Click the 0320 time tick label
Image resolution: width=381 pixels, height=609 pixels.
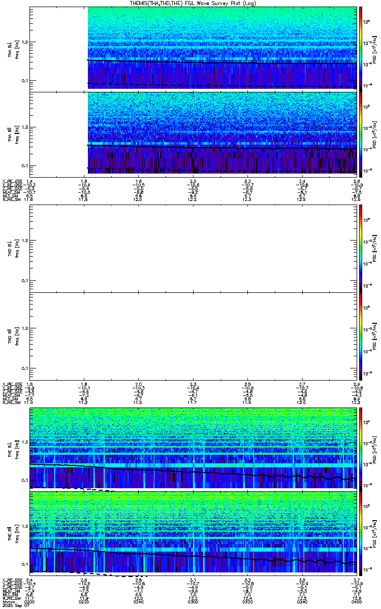coord(247,601)
